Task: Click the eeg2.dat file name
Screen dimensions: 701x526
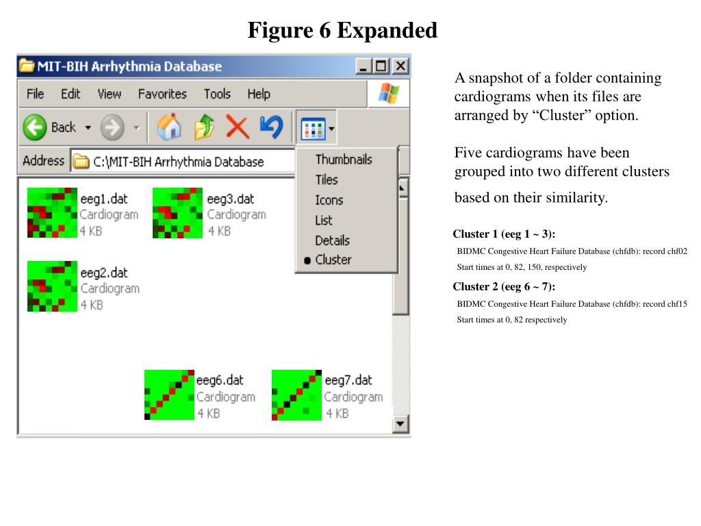Action: point(104,273)
